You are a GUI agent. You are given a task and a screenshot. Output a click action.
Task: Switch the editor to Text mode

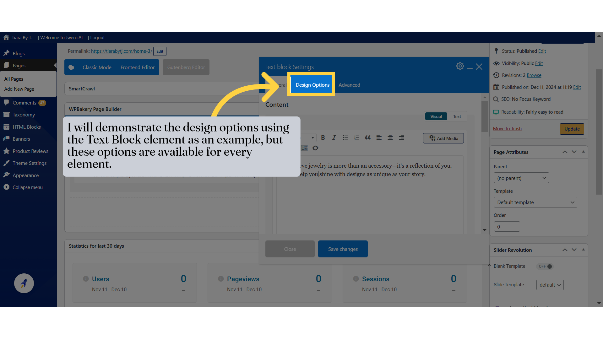point(457,116)
